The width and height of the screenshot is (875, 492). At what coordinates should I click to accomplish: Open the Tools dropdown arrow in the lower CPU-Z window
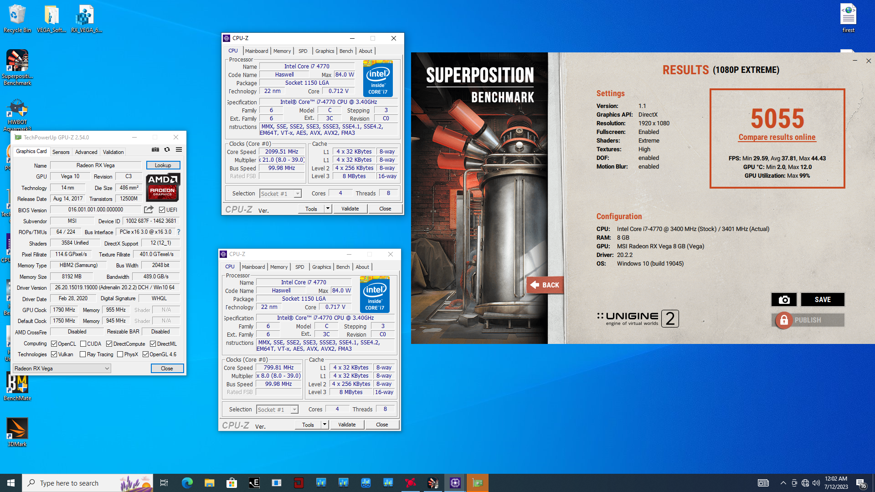pos(324,425)
